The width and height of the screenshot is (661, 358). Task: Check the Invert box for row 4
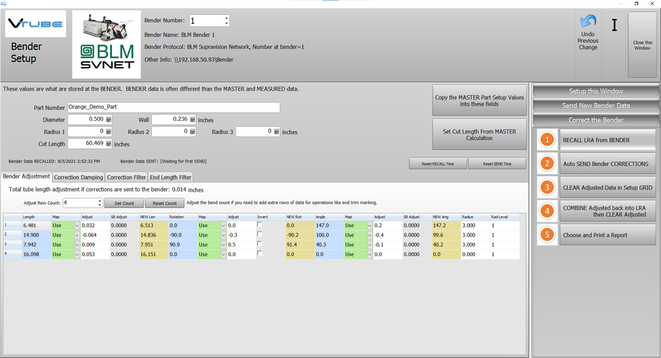click(x=260, y=253)
